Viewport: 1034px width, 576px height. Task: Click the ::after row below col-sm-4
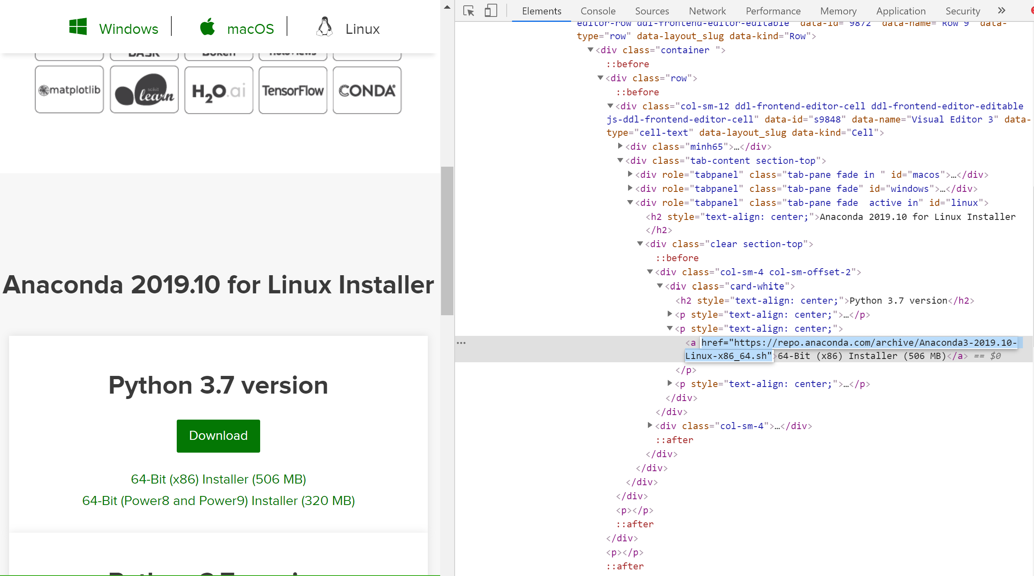[675, 440]
